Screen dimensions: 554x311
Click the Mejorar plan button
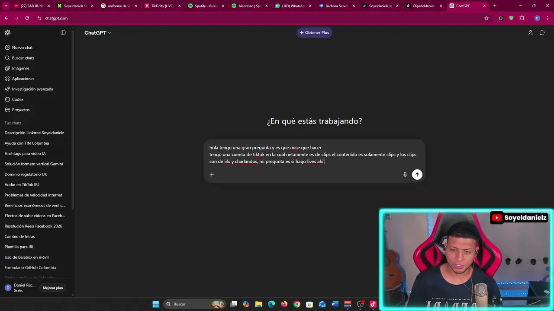[x=53, y=288]
